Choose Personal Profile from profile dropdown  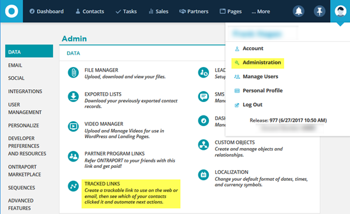[x=262, y=90]
